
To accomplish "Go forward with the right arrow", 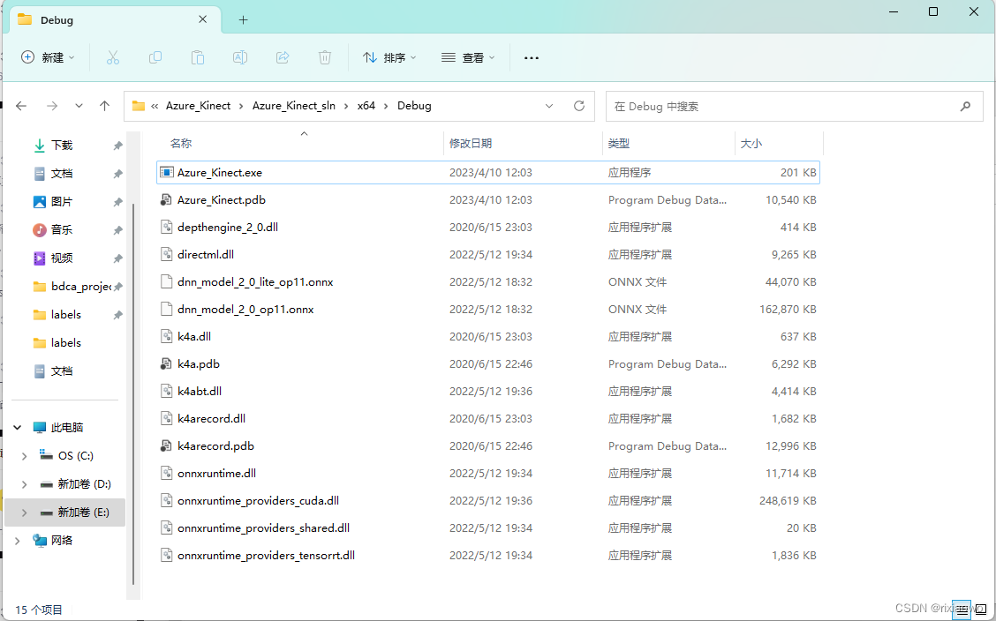I will coord(52,106).
